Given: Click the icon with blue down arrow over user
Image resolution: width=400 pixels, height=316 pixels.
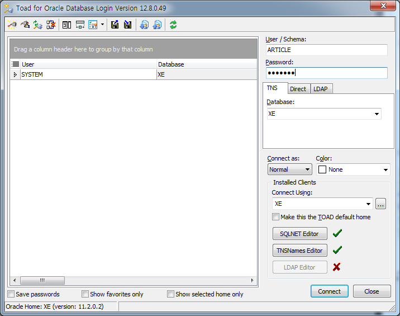Looking at the screenshot, I should point(144,25).
